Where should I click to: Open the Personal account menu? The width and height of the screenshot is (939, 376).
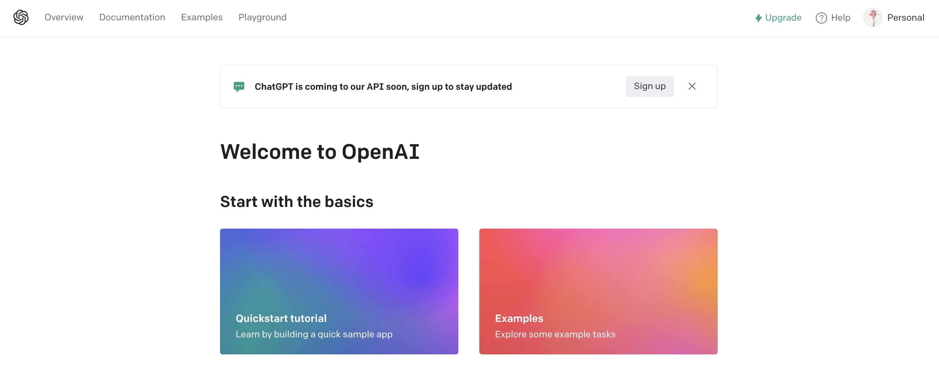tap(906, 17)
